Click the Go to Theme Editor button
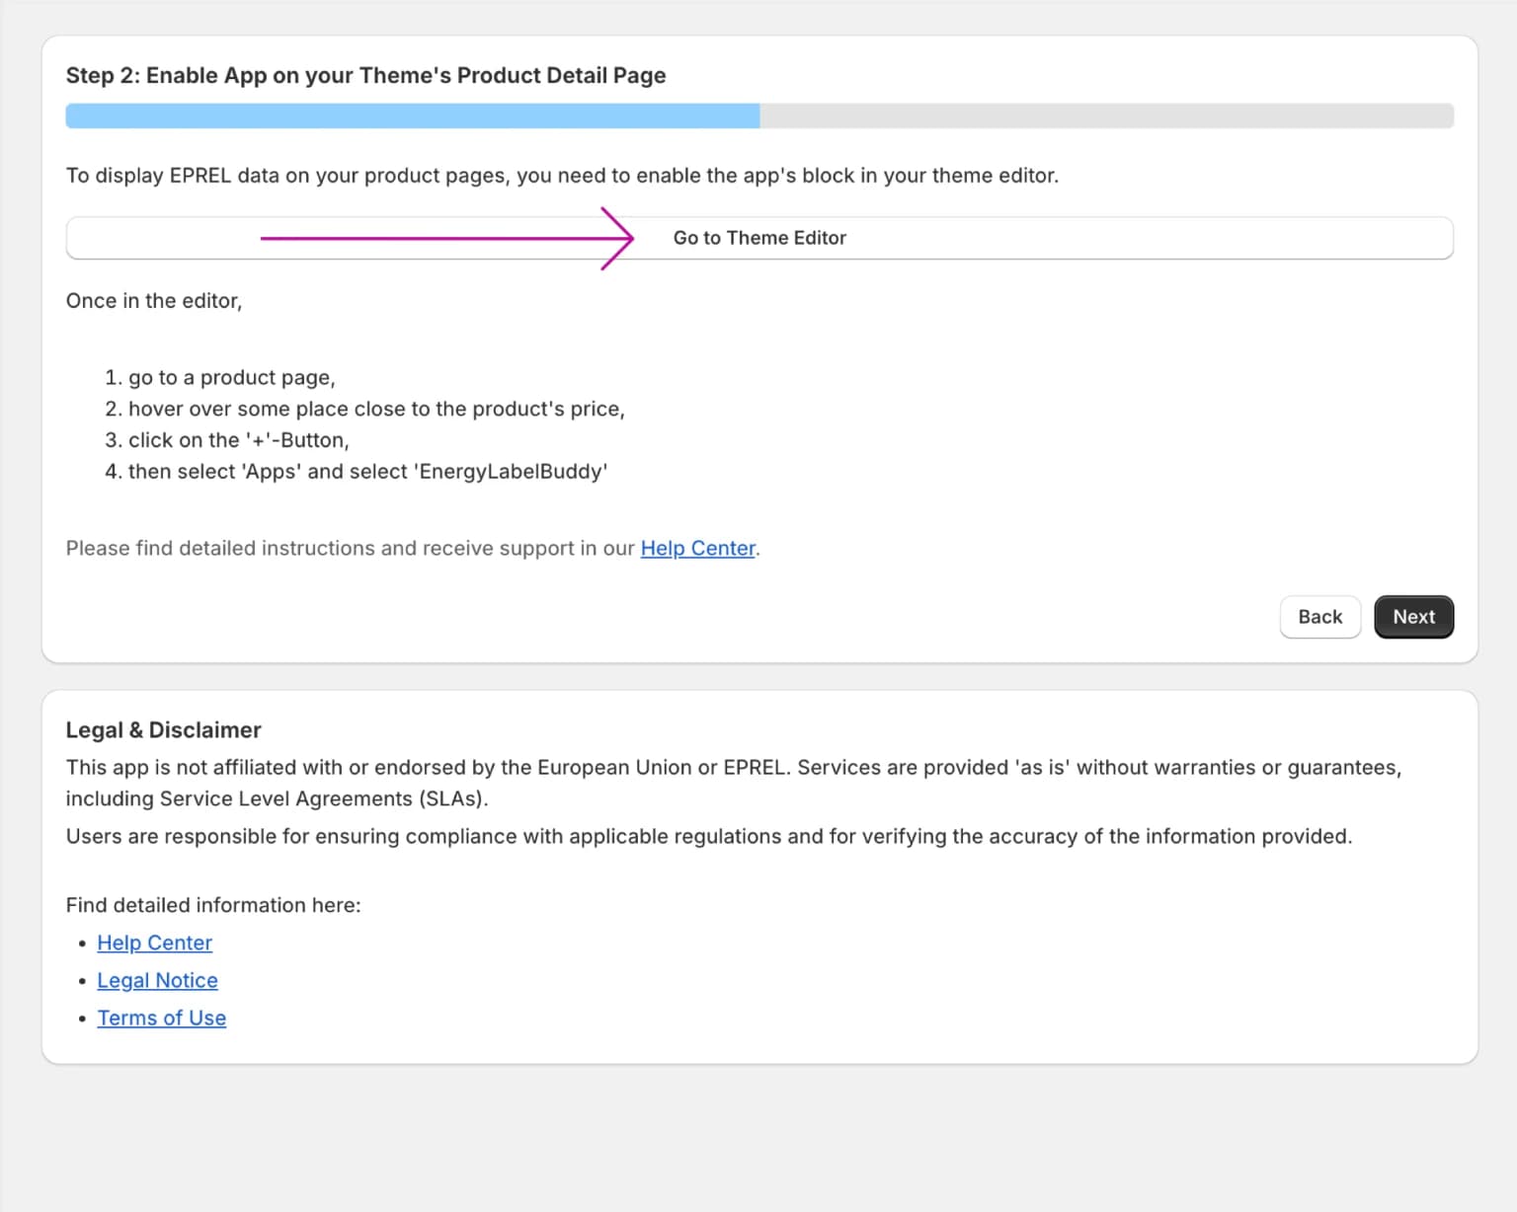 [758, 238]
